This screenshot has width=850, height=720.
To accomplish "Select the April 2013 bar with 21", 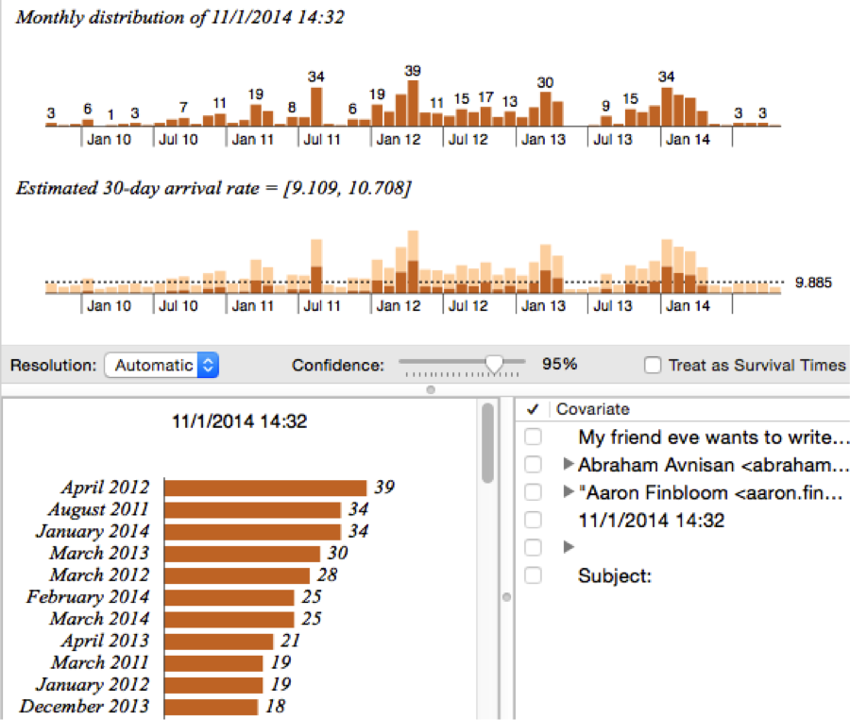I will pyautogui.click(x=219, y=642).
